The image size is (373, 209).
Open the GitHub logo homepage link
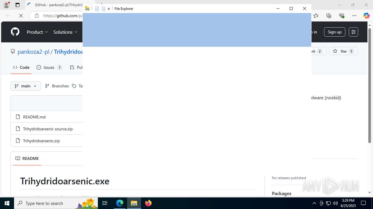click(x=15, y=32)
